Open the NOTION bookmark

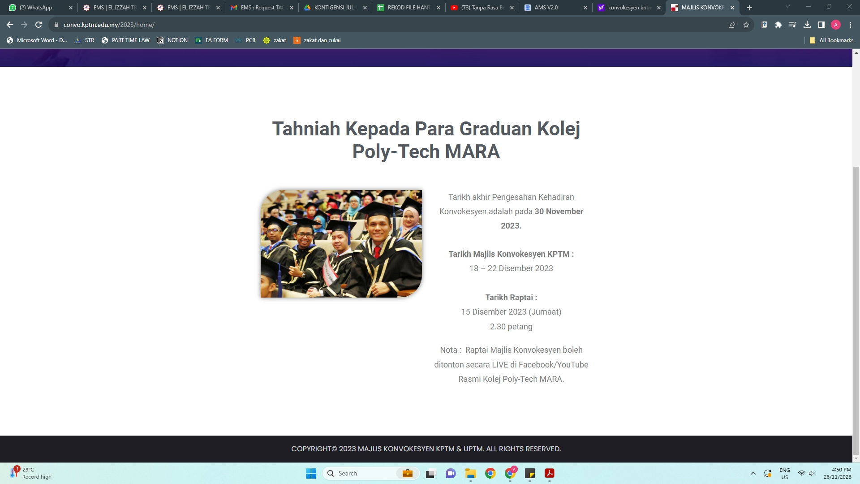pyautogui.click(x=172, y=40)
